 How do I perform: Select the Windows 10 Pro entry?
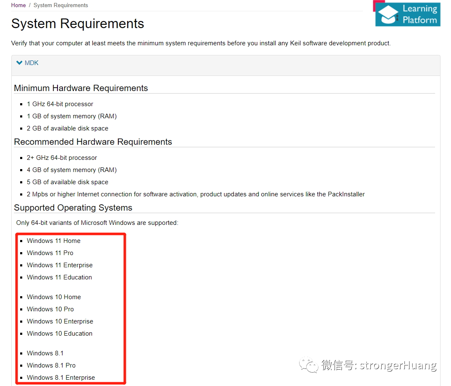click(50, 309)
